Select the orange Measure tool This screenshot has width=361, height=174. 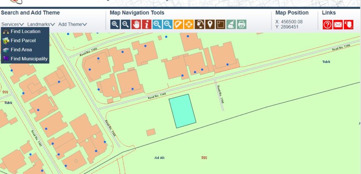178,24
